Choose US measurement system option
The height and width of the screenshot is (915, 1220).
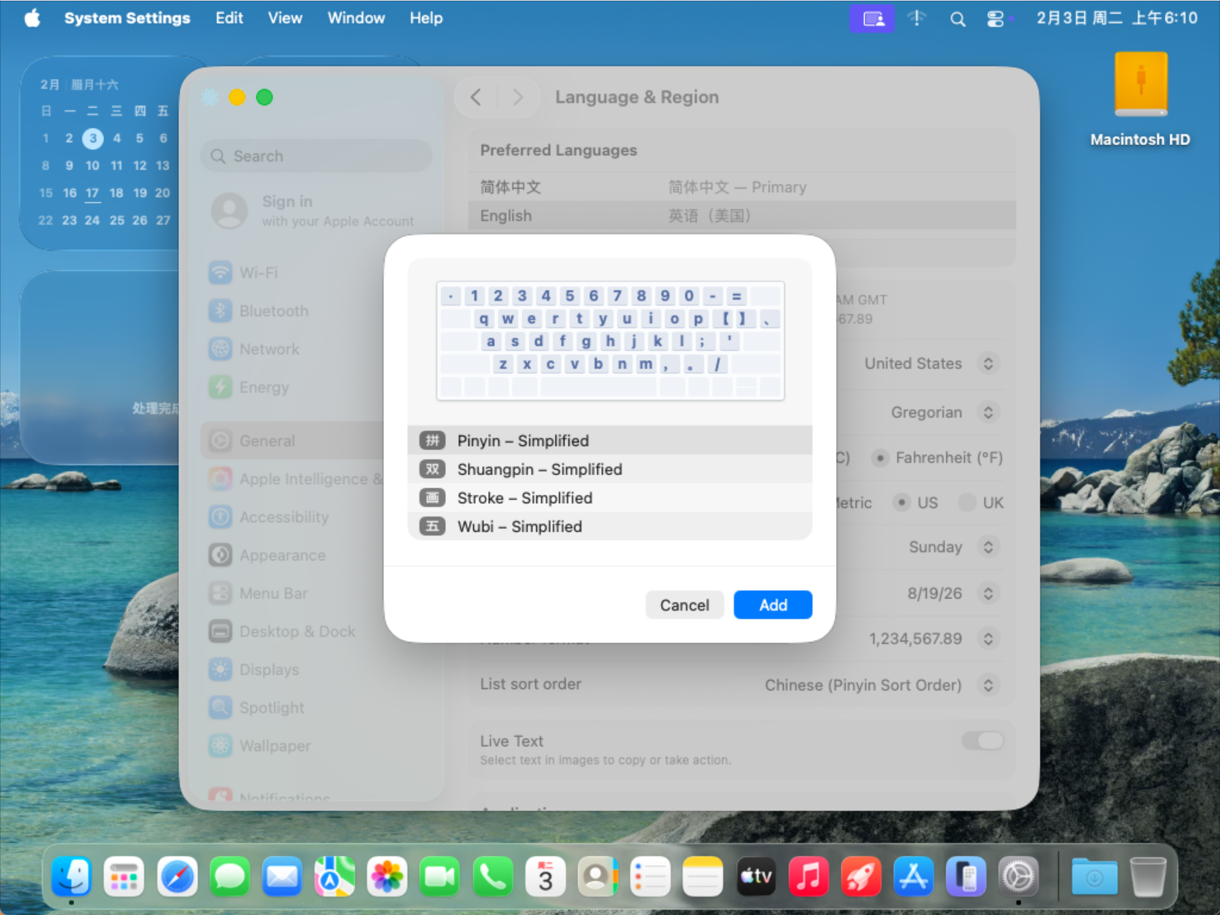(x=902, y=502)
